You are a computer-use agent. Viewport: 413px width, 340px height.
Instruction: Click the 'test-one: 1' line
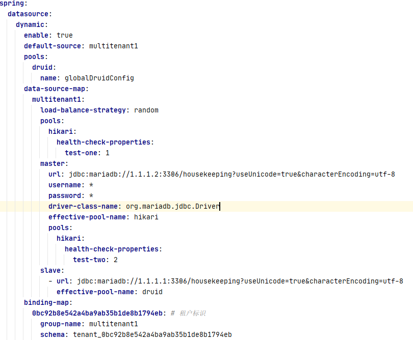coord(87,153)
